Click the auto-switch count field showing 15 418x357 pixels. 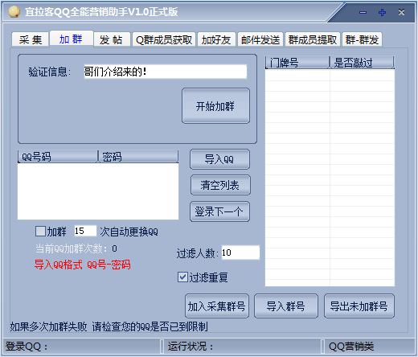[85, 231]
